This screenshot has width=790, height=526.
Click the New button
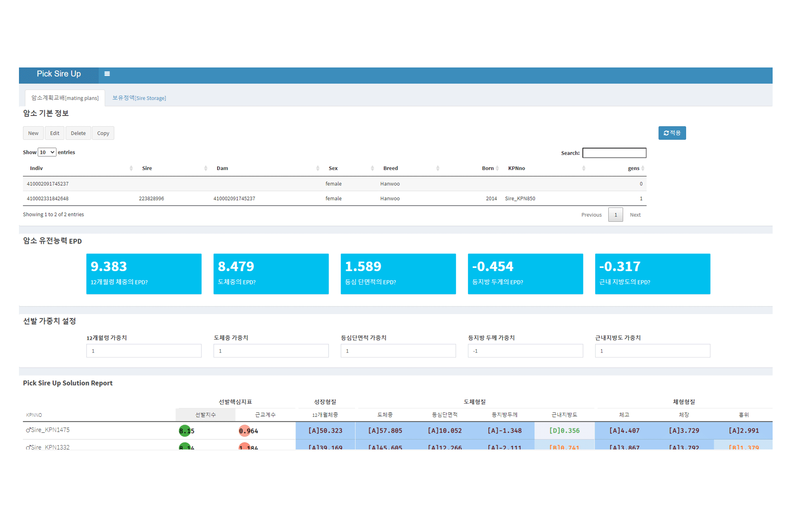pos(33,133)
